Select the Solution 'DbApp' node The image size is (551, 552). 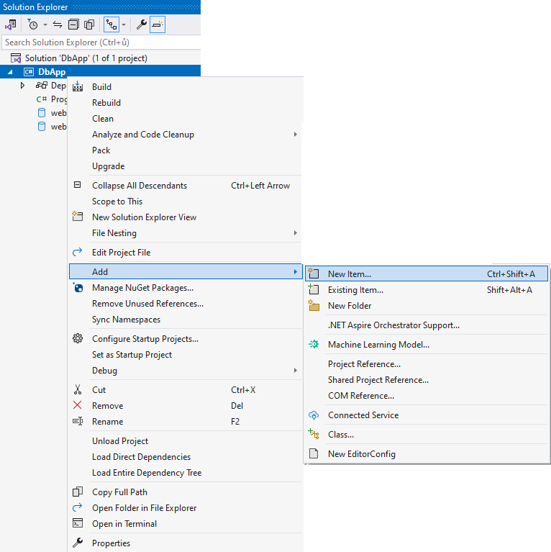click(86, 58)
